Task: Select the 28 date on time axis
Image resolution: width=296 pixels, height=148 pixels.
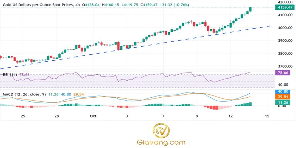Action: pos(57,116)
